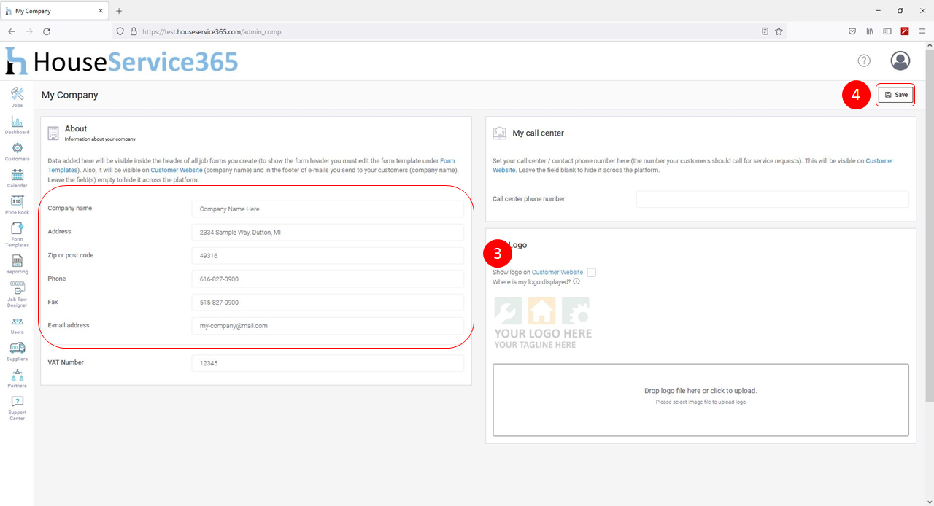Click the Company name input field
The image size is (934, 506).
pyautogui.click(x=328, y=209)
